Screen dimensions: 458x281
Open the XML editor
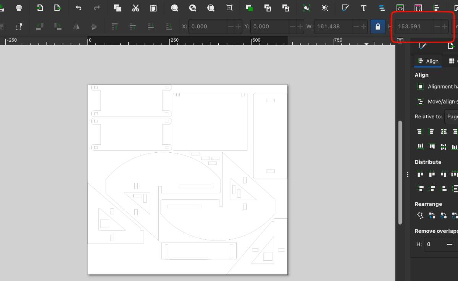tap(400, 8)
